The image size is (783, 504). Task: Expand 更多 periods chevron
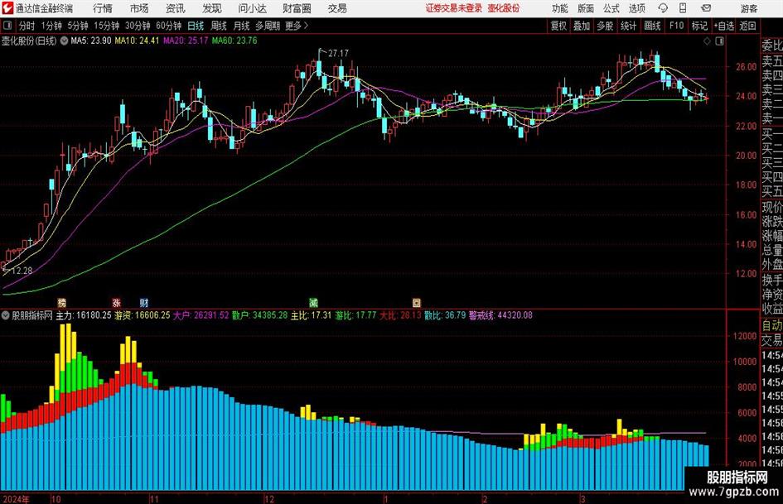pos(306,26)
